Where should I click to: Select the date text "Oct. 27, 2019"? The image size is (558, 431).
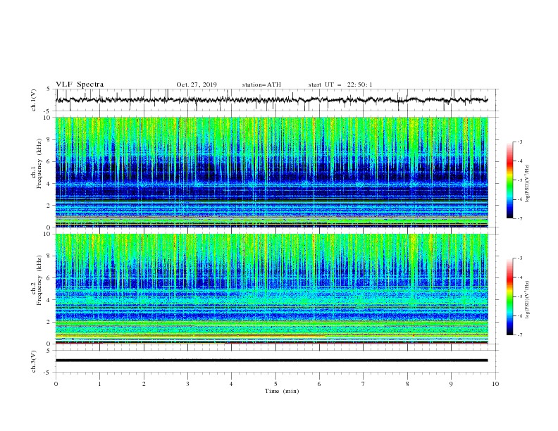point(197,85)
